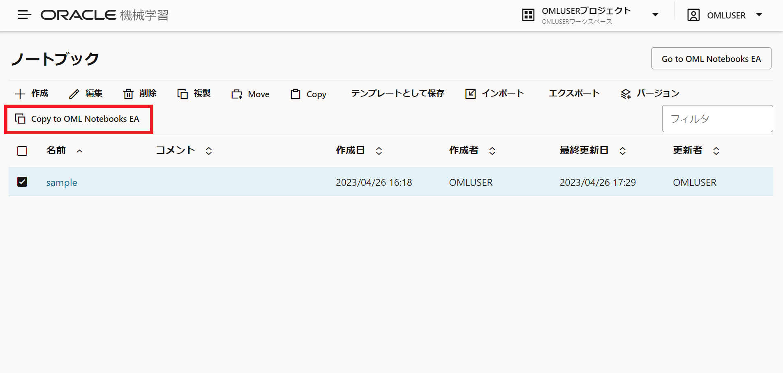
Task: Click the ノートブック page heading
Action: [55, 59]
